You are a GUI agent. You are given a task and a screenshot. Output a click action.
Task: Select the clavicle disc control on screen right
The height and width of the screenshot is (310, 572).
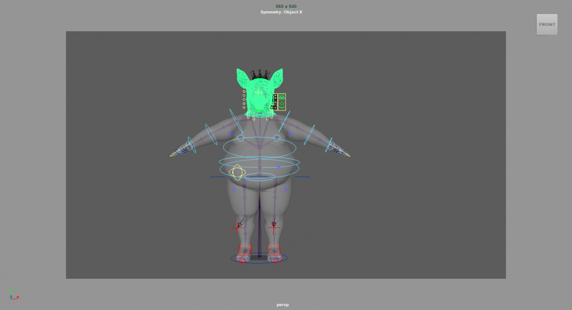pos(284,121)
